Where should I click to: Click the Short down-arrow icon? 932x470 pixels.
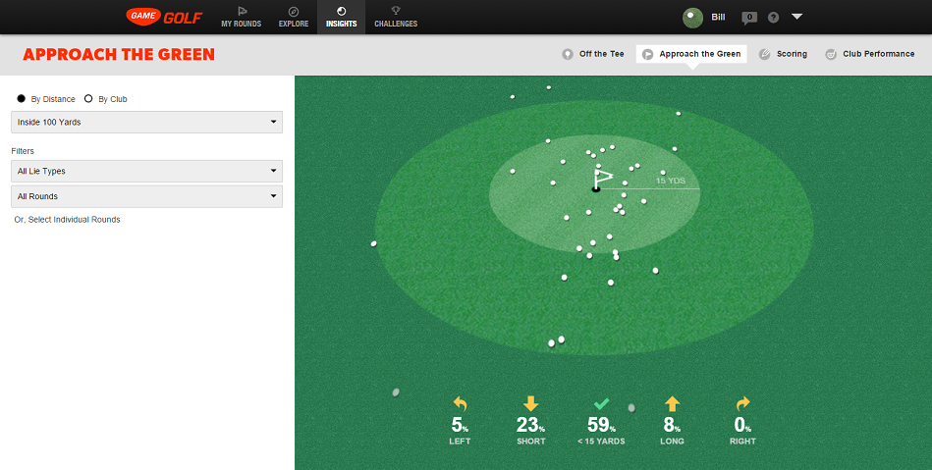click(x=530, y=403)
